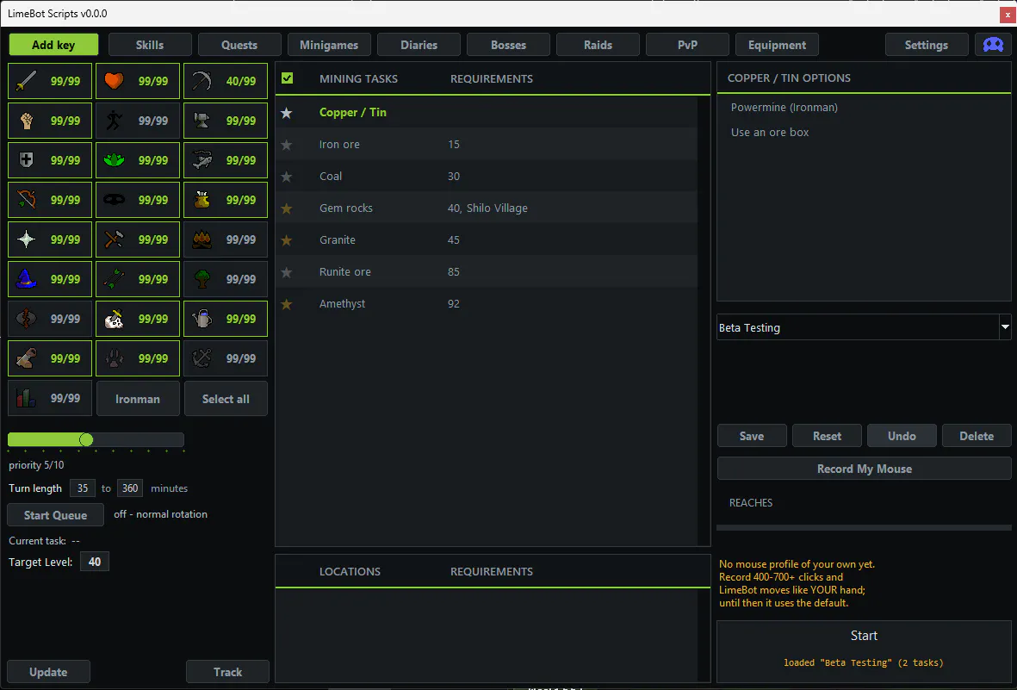This screenshot has height=690, width=1017.
Task: Select the Magic wizard hat skill tile
Action: click(50, 279)
